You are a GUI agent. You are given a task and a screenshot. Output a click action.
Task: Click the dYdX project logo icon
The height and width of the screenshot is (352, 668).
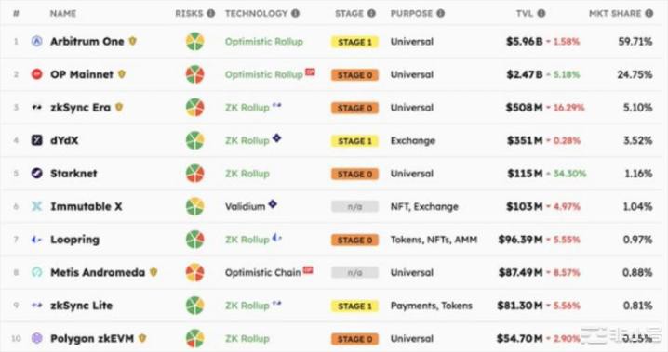point(37,140)
